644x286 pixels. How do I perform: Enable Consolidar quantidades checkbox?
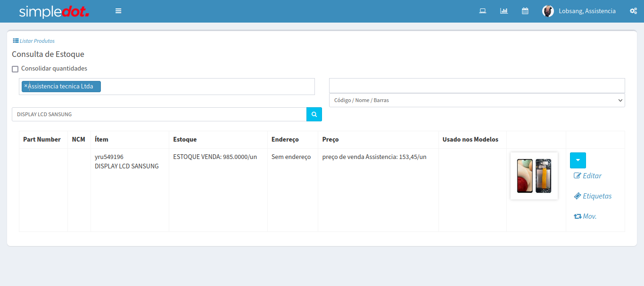tap(15, 69)
